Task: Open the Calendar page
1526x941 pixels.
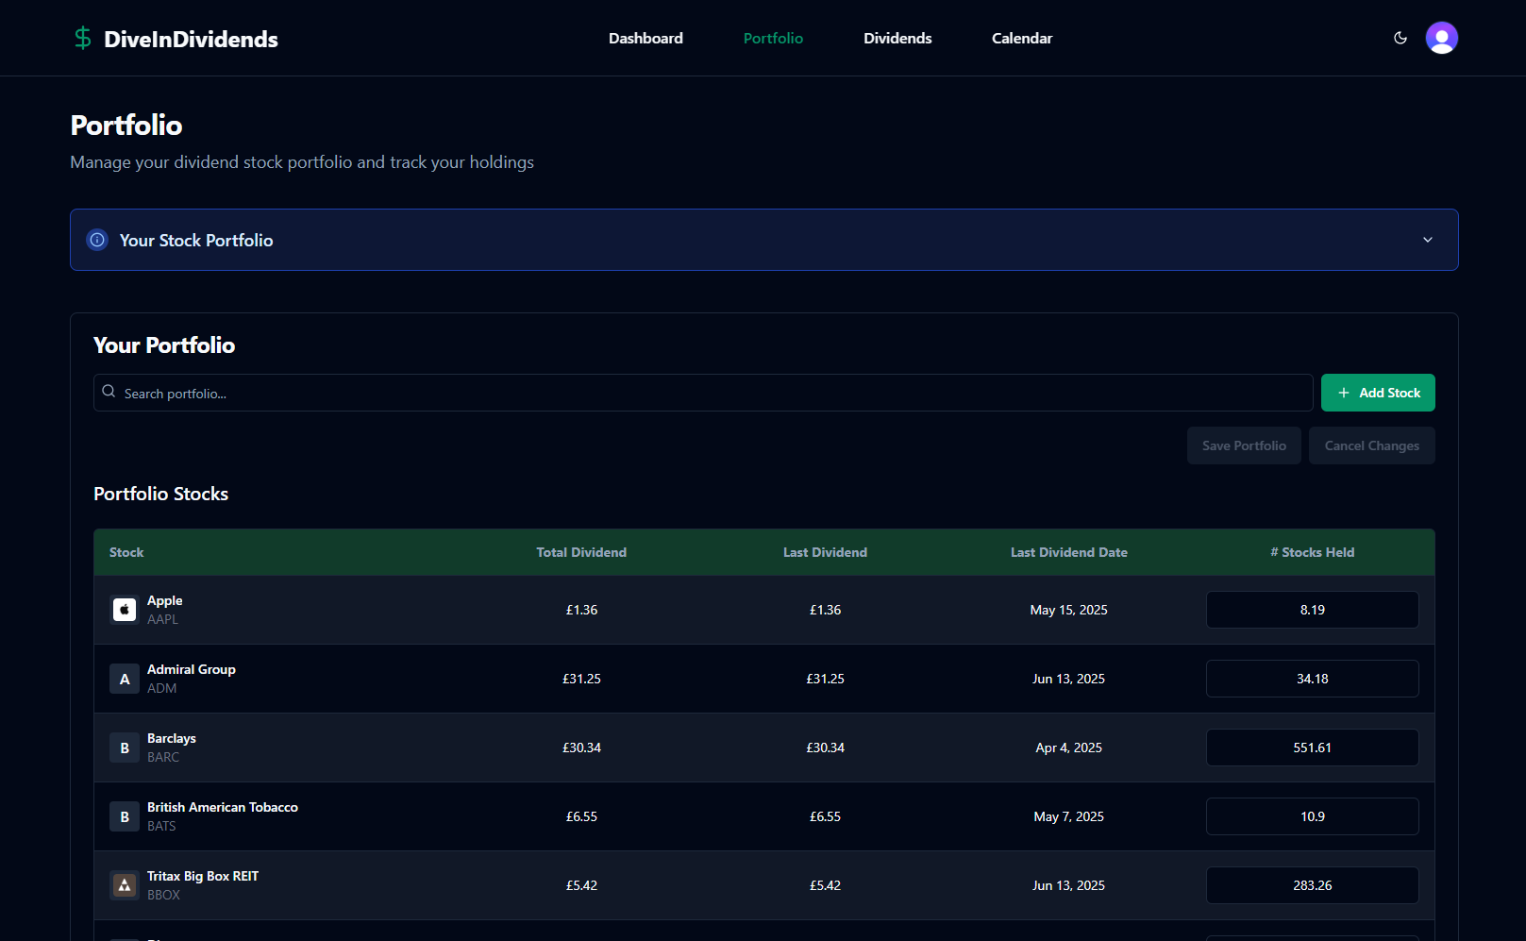Action: (1022, 38)
